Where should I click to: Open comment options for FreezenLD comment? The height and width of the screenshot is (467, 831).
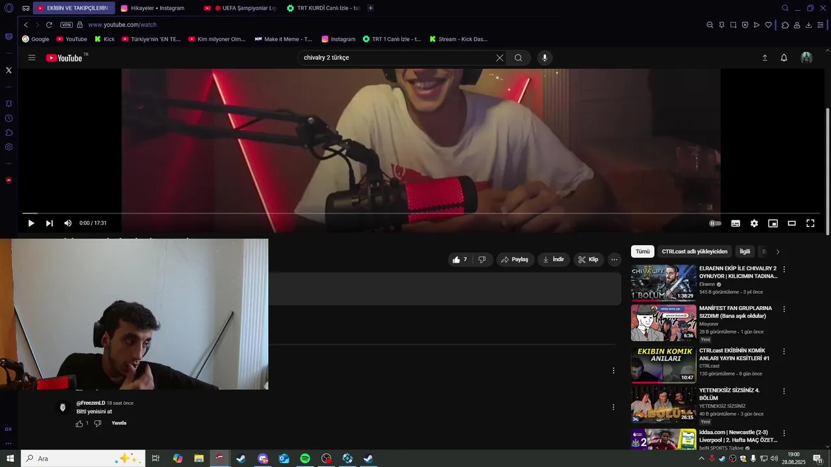[613, 407]
